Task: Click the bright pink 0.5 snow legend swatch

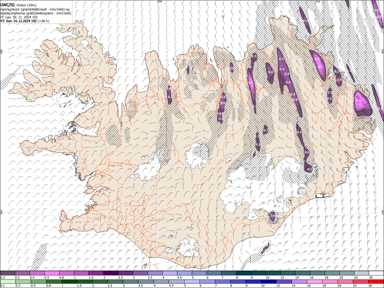Action: point(52,273)
